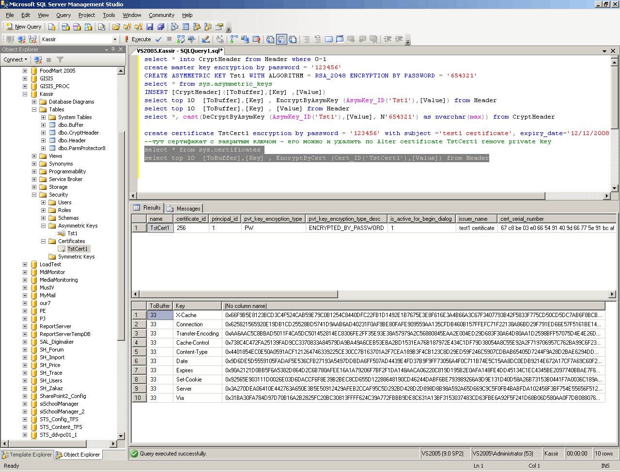Click the certificates grid horizontal scrollbar thumb
Screen dimensions: 620x472
click(x=238, y=294)
